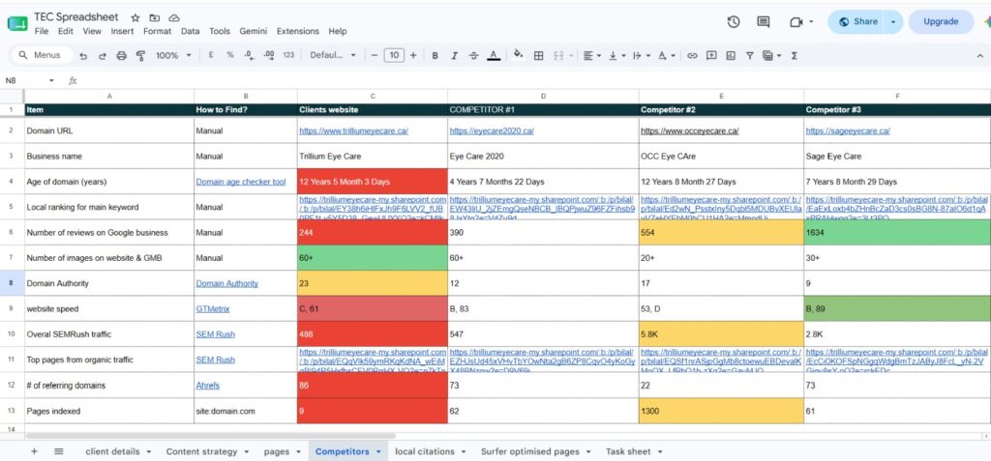Insert a comment from the toolbar
Image resolution: width=991 pixels, height=461 pixels.
(x=711, y=56)
